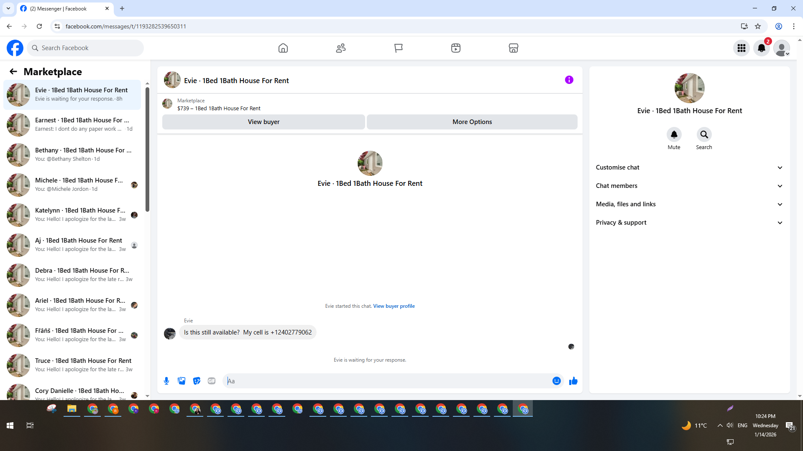Image resolution: width=803 pixels, height=451 pixels.
Task: Open the sticker picker icon
Action: tap(197, 381)
